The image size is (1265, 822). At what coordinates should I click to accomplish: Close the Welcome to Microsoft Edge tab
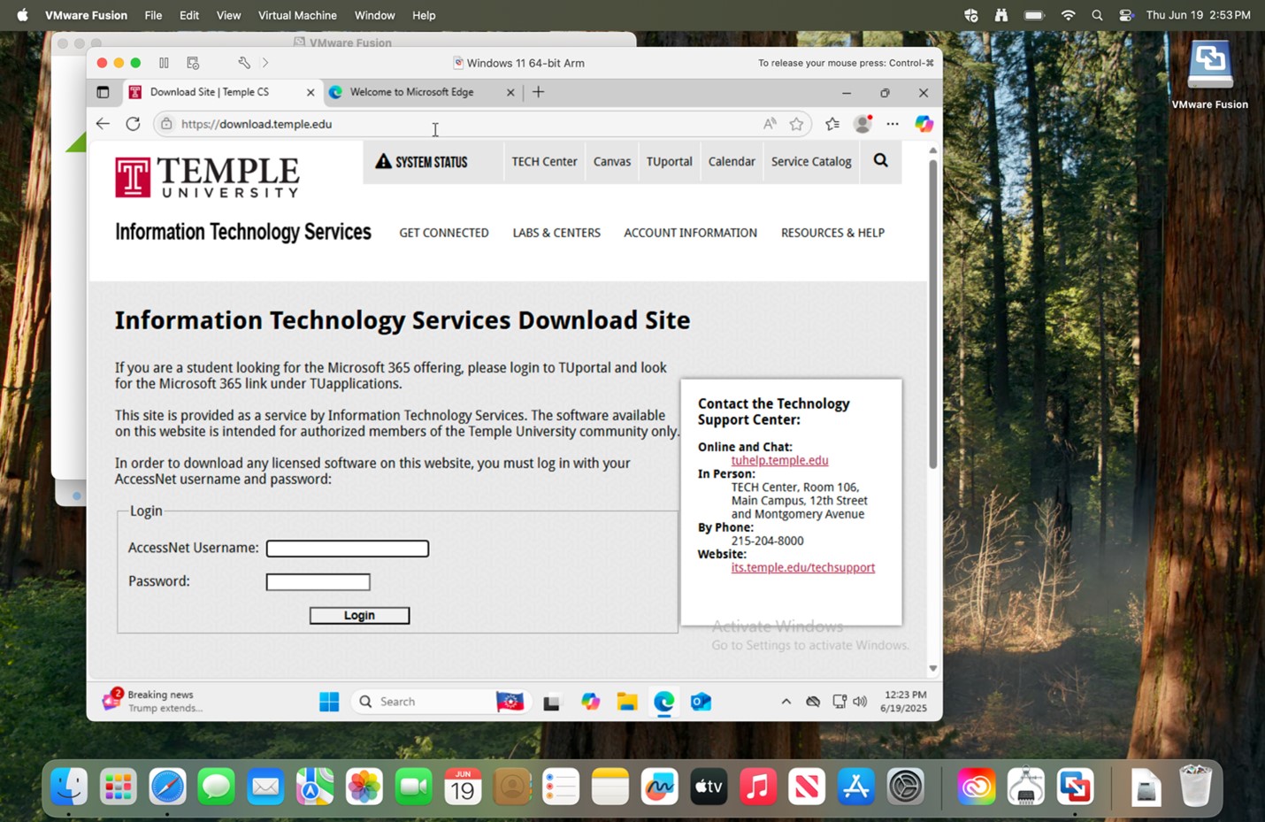[510, 92]
